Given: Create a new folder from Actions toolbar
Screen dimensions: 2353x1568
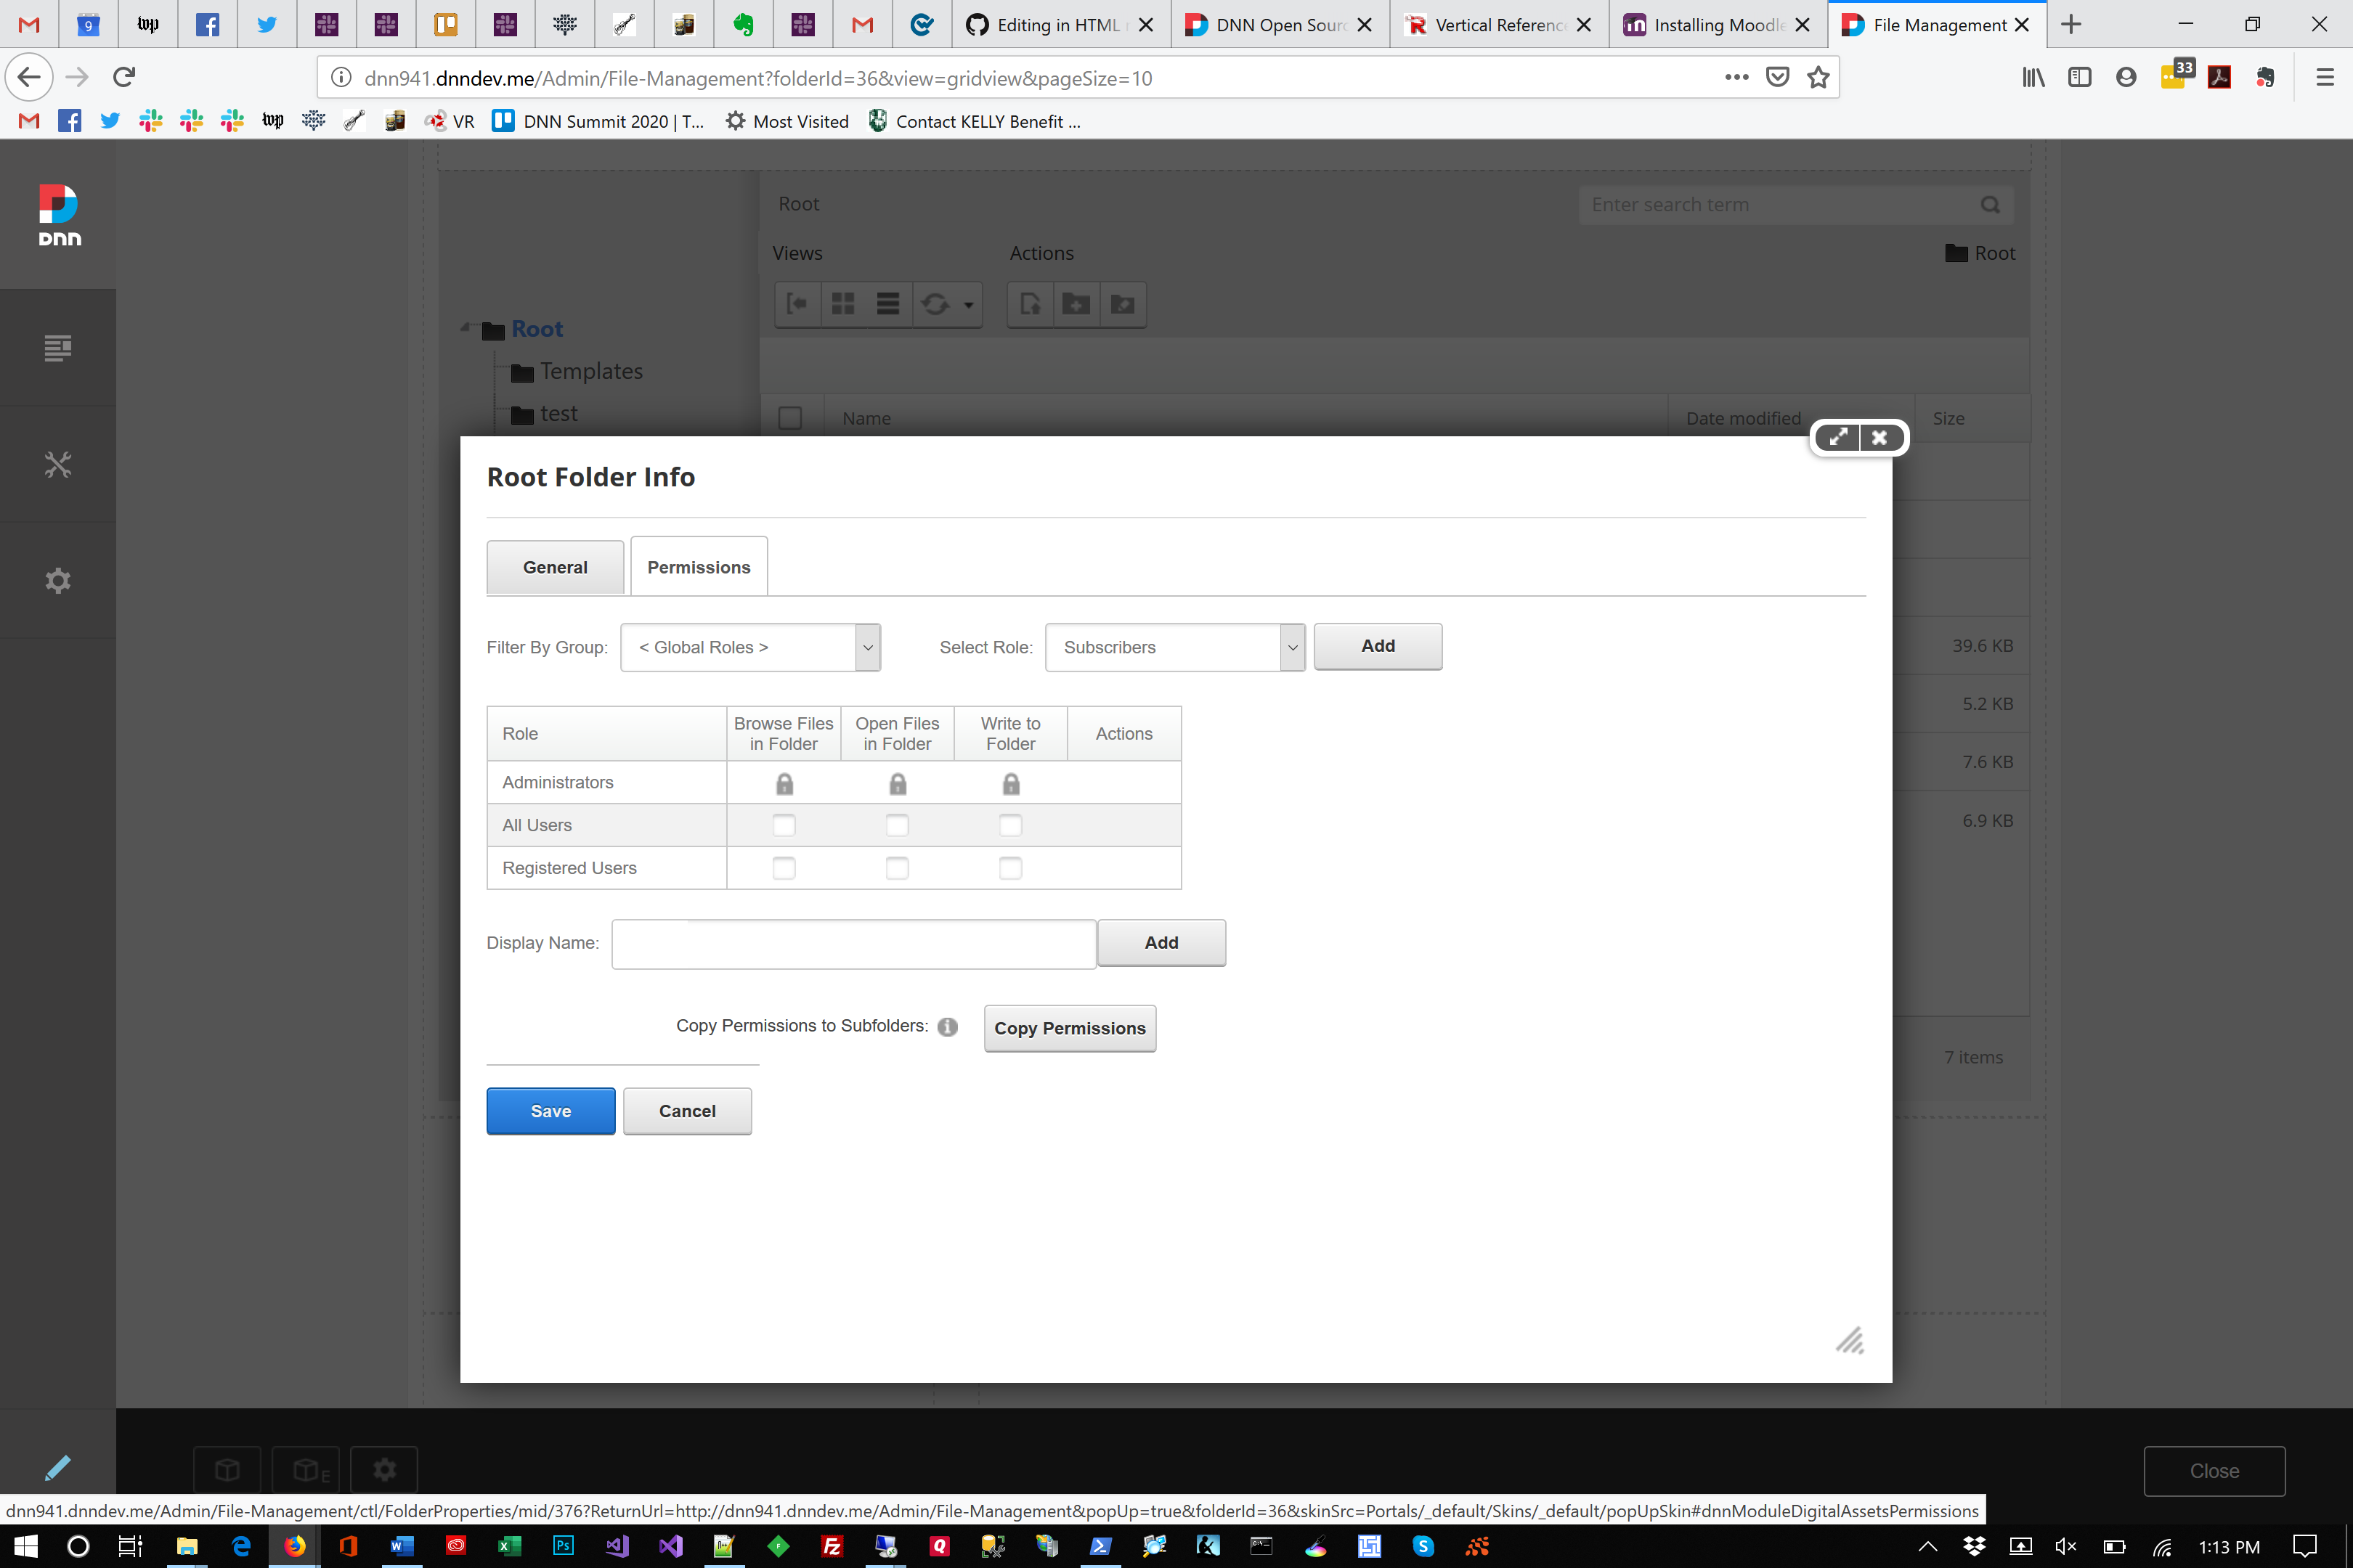Looking at the screenshot, I should [x=1076, y=304].
